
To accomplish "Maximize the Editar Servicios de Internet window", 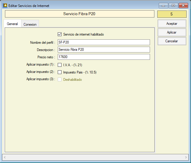I will [x=173, y=6].
